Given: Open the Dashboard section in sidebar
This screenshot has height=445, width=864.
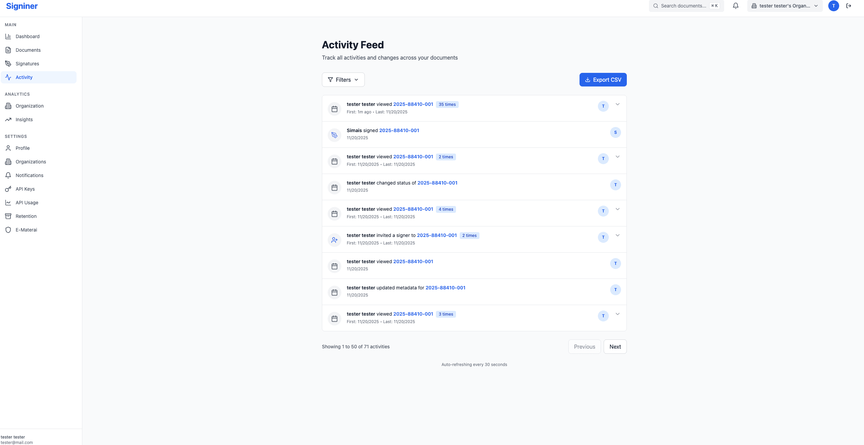Looking at the screenshot, I should point(28,36).
